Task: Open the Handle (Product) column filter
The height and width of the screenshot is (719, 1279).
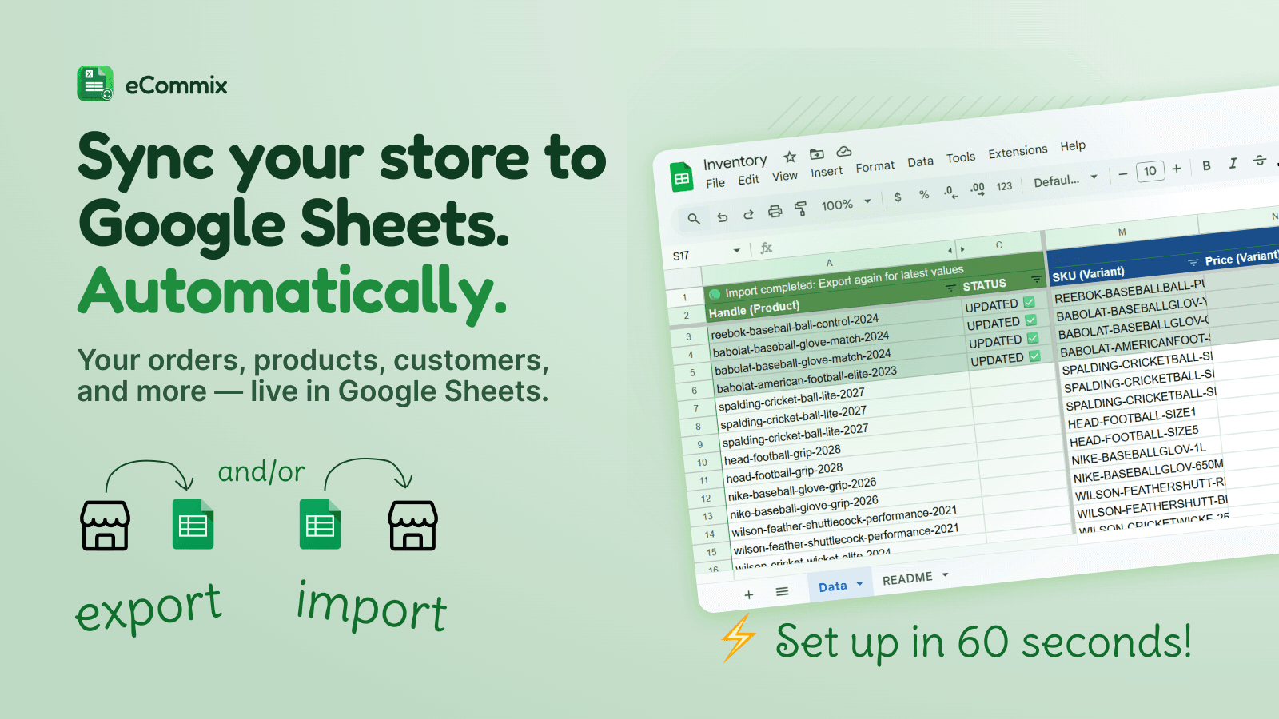Action: (950, 288)
